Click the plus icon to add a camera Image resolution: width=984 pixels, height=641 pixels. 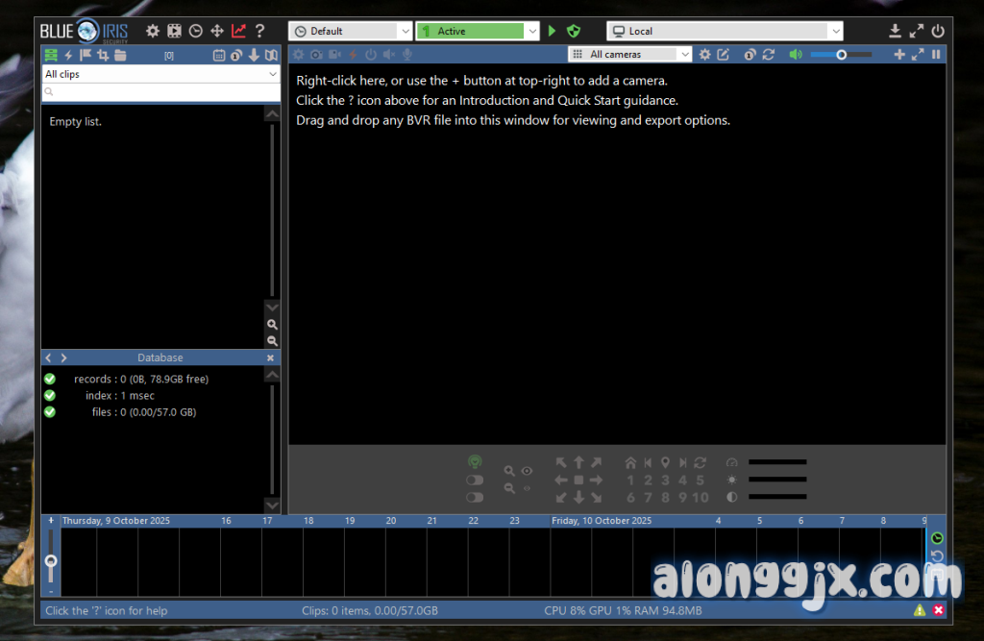tap(899, 55)
